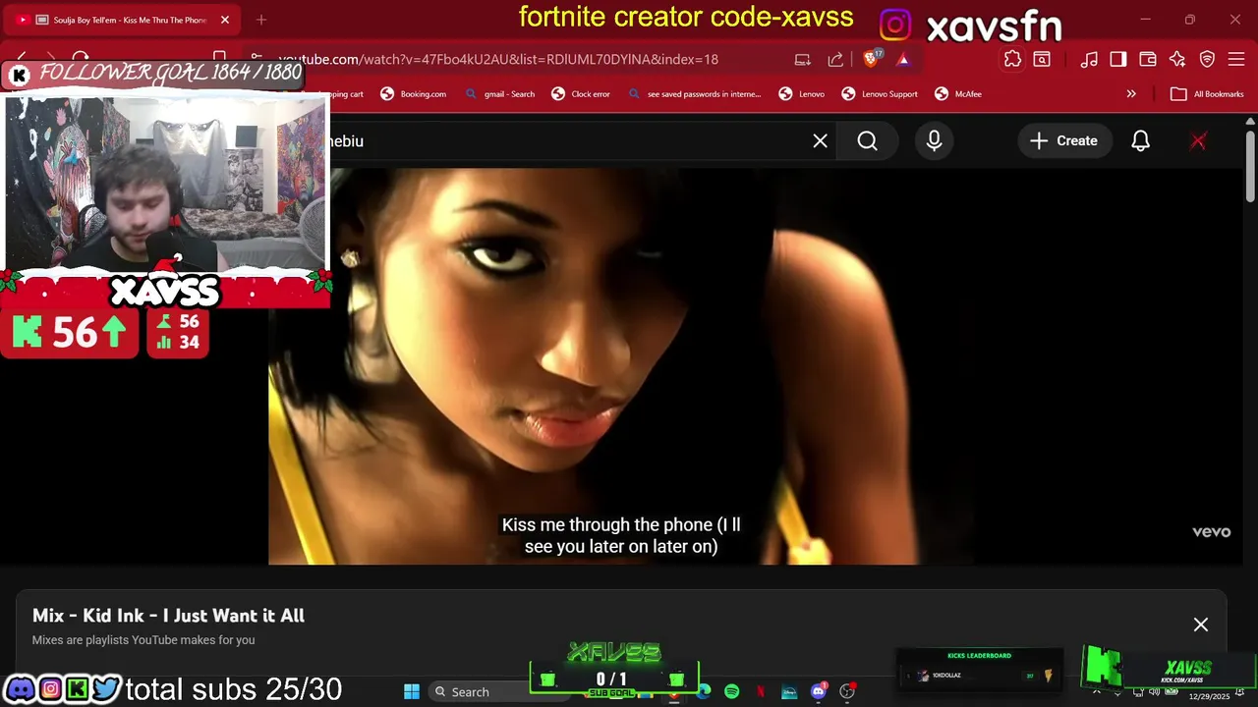Open Disney+ from the taskbar
This screenshot has width=1258, height=707.
point(789,691)
